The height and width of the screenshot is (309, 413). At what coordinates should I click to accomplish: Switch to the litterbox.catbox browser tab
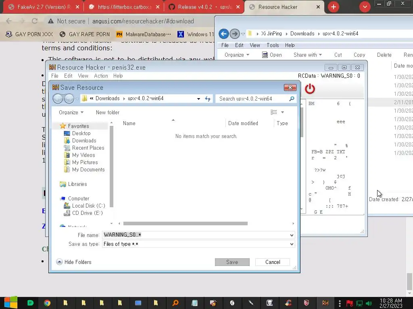coord(124,7)
